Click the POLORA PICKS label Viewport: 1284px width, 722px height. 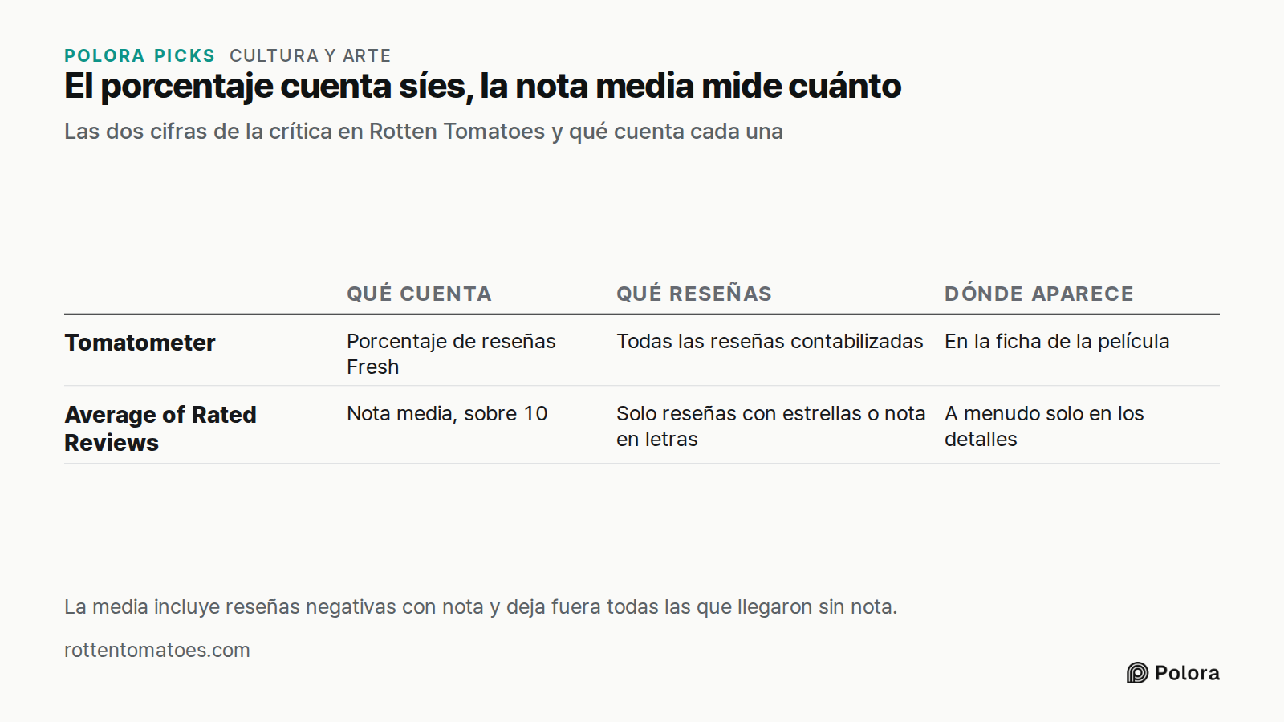140,56
